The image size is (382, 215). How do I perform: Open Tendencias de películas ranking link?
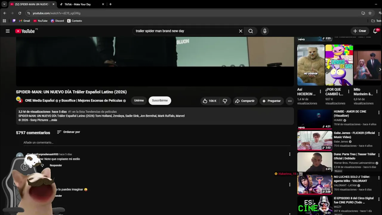tap(93, 112)
